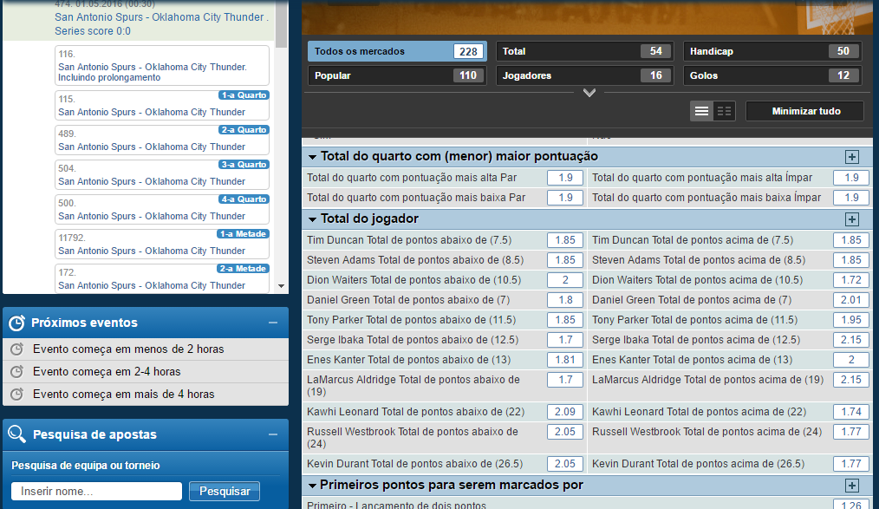Collapse the Próximos eventos panel
The height and width of the screenshot is (509, 879).
pos(273,323)
